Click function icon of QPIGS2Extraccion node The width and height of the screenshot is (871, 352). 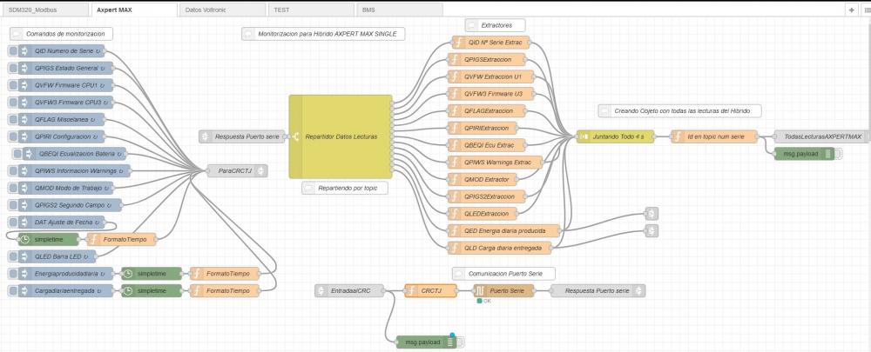453,196
